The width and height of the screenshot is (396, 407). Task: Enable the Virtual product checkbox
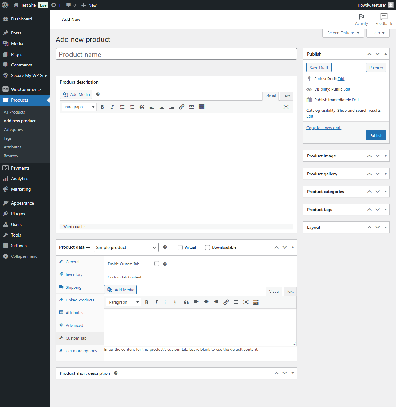click(x=180, y=247)
